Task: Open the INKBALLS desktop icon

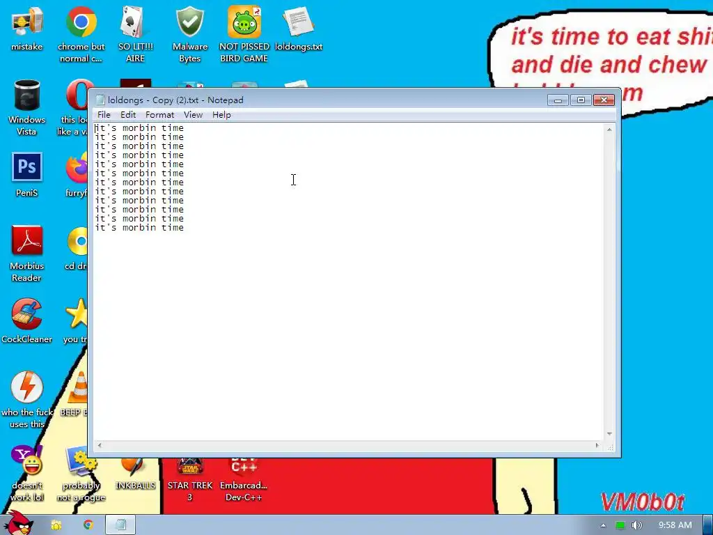Action: pos(135,474)
